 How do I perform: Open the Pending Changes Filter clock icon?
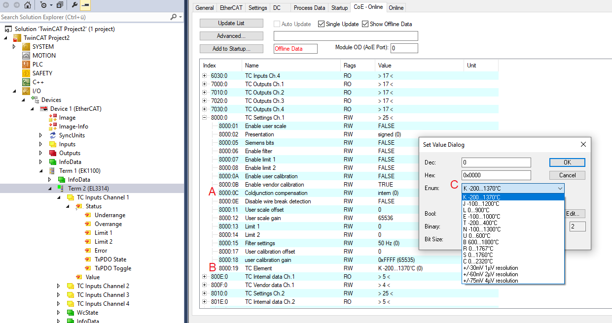pyautogui.click(x=44, y=5)
